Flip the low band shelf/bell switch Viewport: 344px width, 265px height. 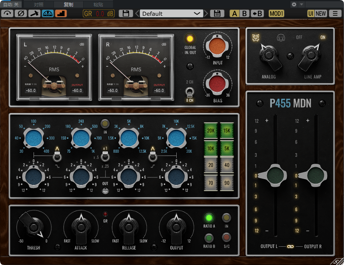(x=57, y=156)
